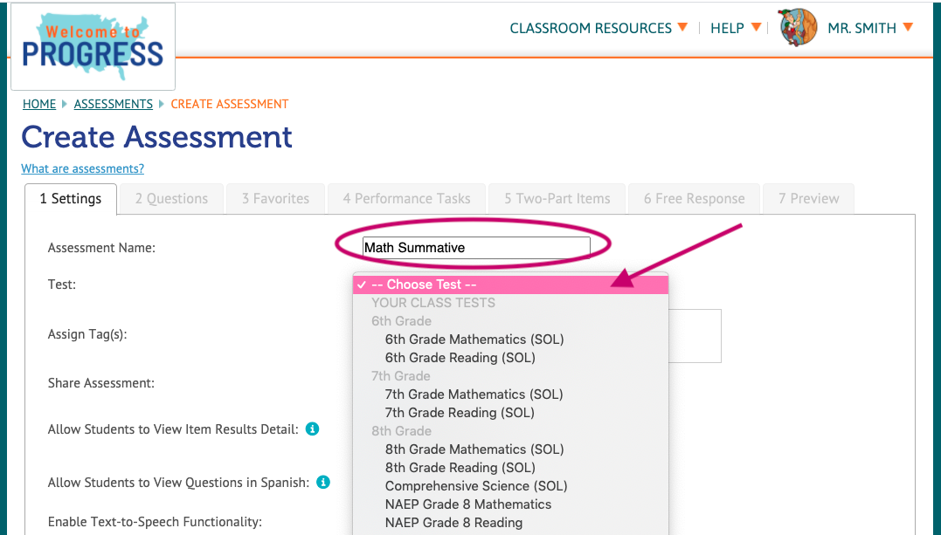Image resolution: width=941 pixels, height=535 pixels.
Task: Choose Comprehensive Science (SOL) test
Action: click(476, 486)
